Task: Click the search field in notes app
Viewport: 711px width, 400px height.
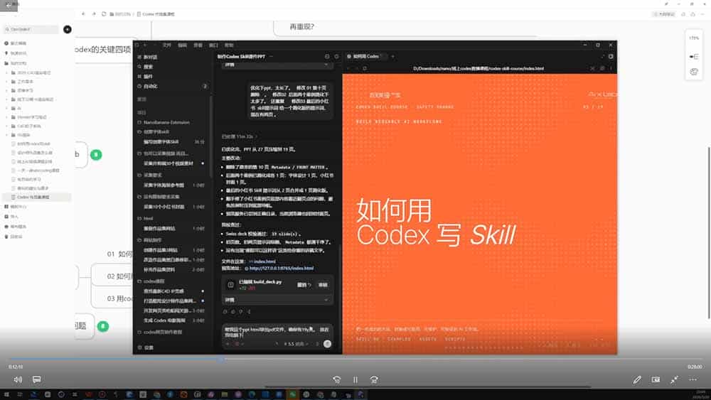Action: click(x=31, y=29)
